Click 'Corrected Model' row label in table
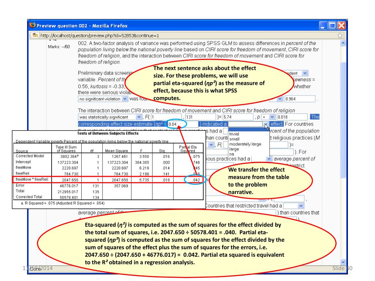Image resolution: width=375 pixels, height=281 pixels. click(x=30, y=156)
